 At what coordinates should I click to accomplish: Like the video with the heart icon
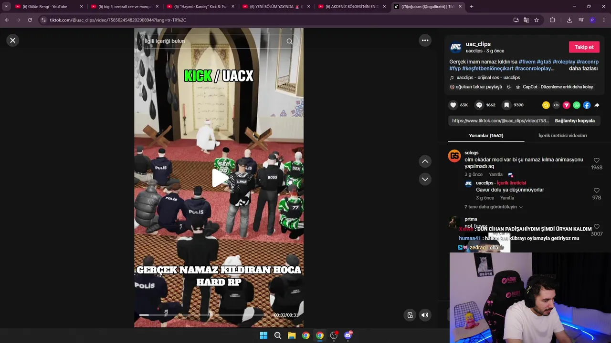pyautogui.click(x=453, y=105)
